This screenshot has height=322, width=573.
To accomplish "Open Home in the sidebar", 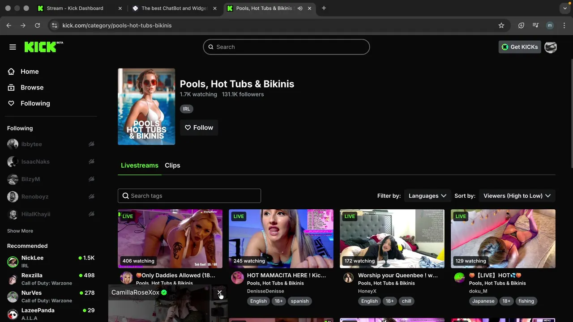I will [x=30, y=72].
